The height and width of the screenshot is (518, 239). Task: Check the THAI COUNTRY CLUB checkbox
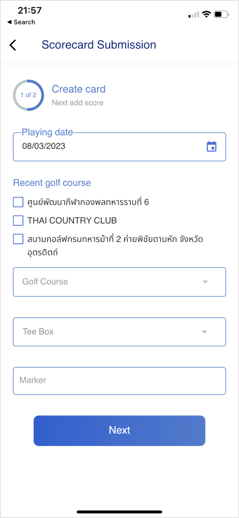[x=18, y=220]
